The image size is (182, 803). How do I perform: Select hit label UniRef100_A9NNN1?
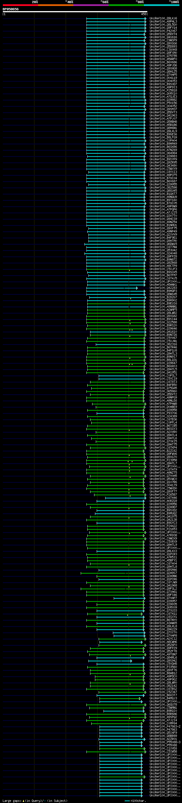[163, 307]
